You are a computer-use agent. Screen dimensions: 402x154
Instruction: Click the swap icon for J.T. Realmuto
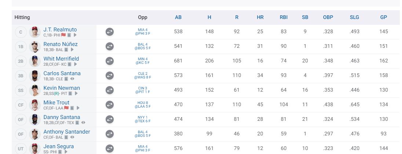(x=109, y=32)
